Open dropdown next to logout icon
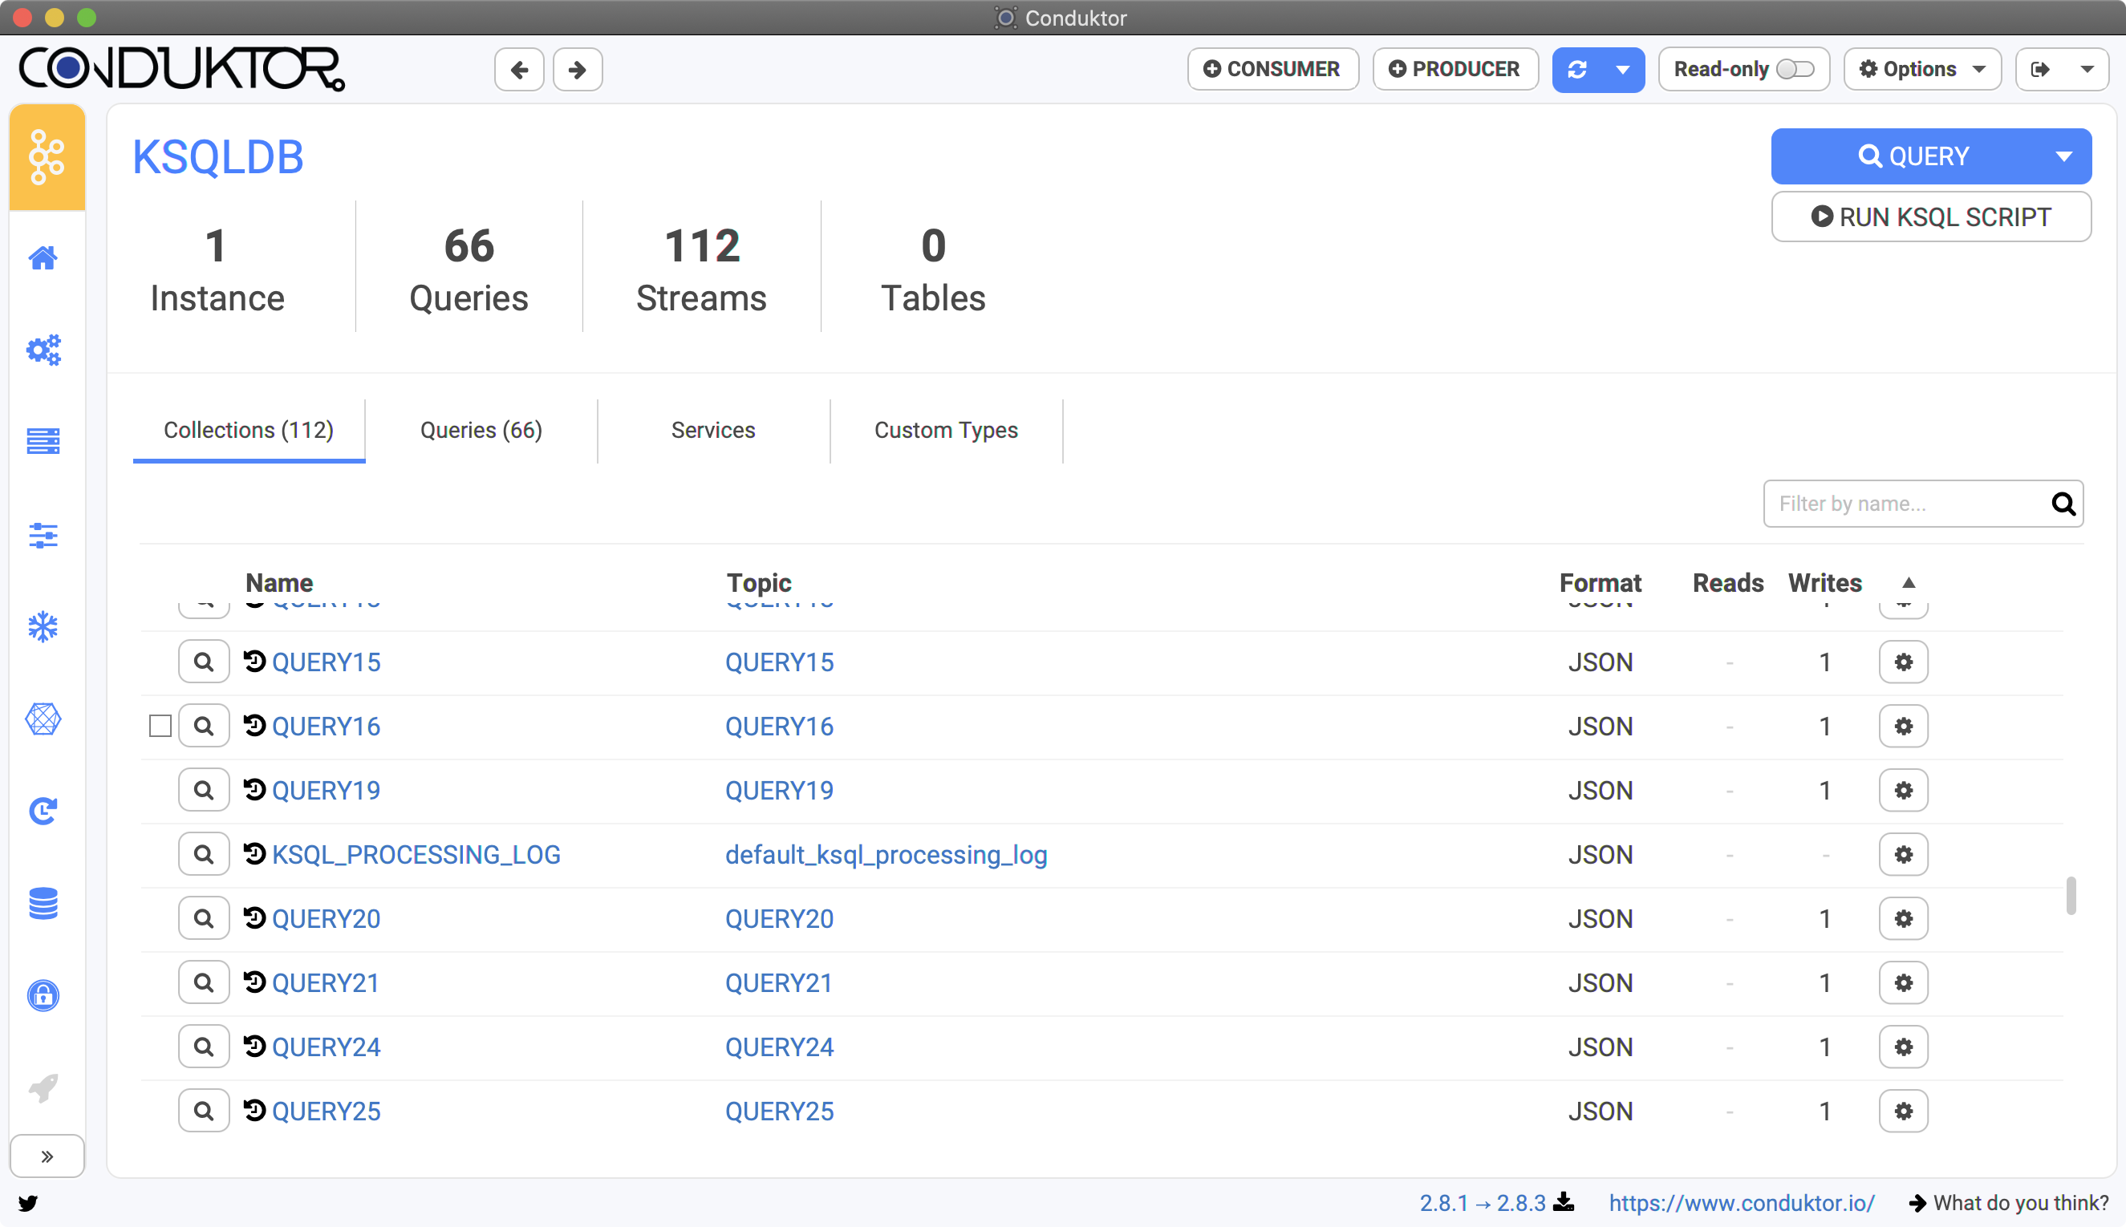Image resolution: width=2126 pixels, height=1227 pixels. [2087, 69]
